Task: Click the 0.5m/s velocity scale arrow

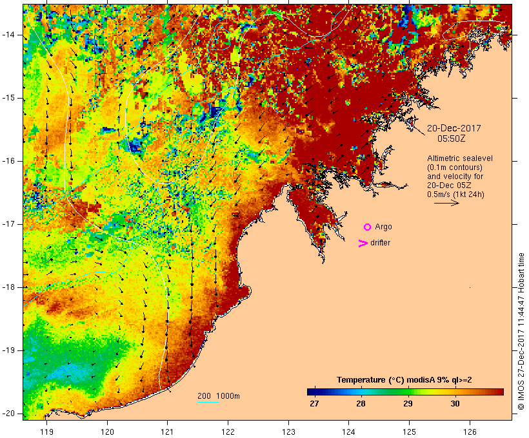Action: [446, 203]
